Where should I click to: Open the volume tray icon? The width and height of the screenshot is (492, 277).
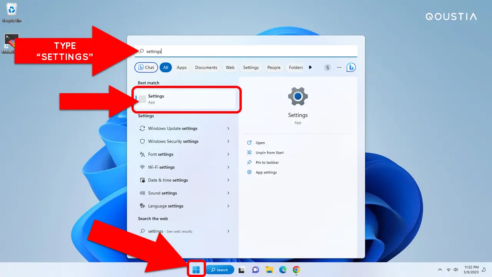click(x=456, y=270)
